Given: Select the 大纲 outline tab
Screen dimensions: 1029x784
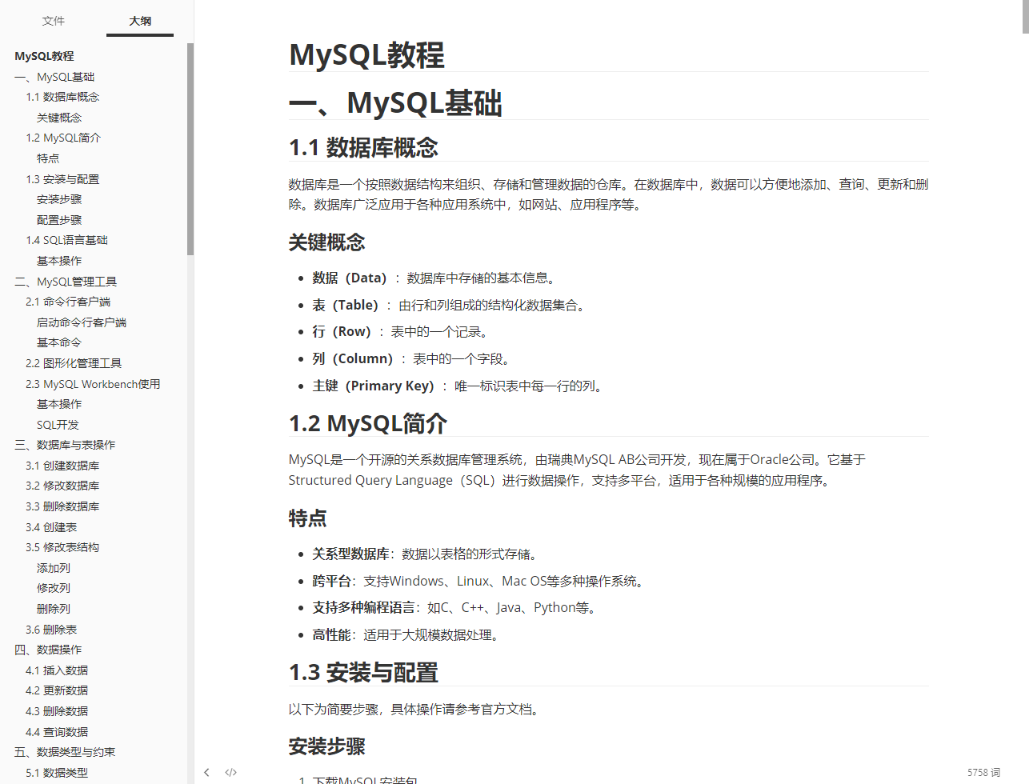Looking at the screenshot, I should click(140, 21).
